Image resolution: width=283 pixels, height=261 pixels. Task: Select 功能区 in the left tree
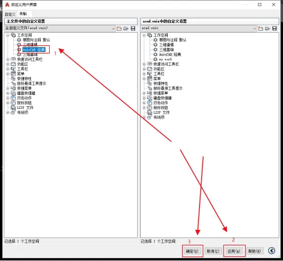[x=23, y=64]
